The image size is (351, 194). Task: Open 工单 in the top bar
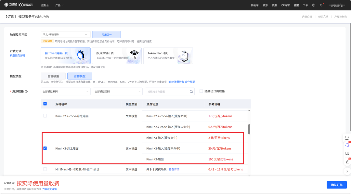[x=305, y=5]
